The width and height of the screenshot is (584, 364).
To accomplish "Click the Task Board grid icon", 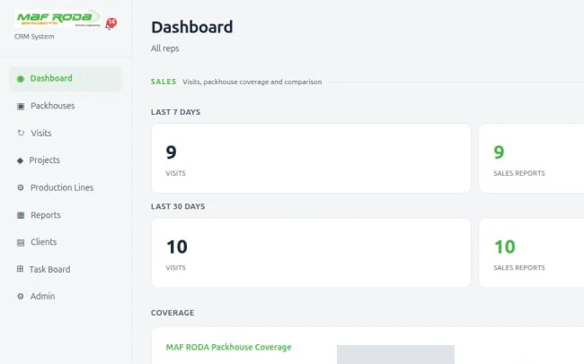I will [20, 269].
